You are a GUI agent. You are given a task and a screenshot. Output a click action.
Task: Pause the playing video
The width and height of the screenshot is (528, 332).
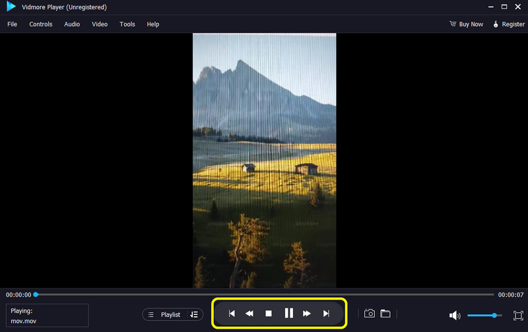tap(288, 314)
